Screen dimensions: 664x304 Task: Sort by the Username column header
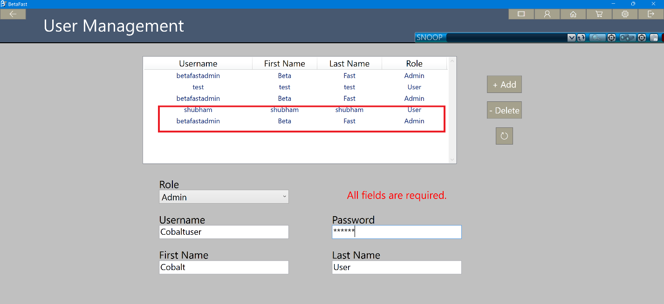pos(198,64)
